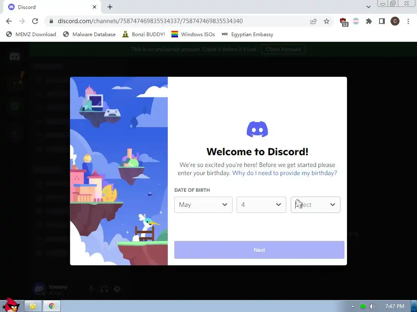Go back with the browser back arrow
The image size is (417, 312).
click(9, 21)
